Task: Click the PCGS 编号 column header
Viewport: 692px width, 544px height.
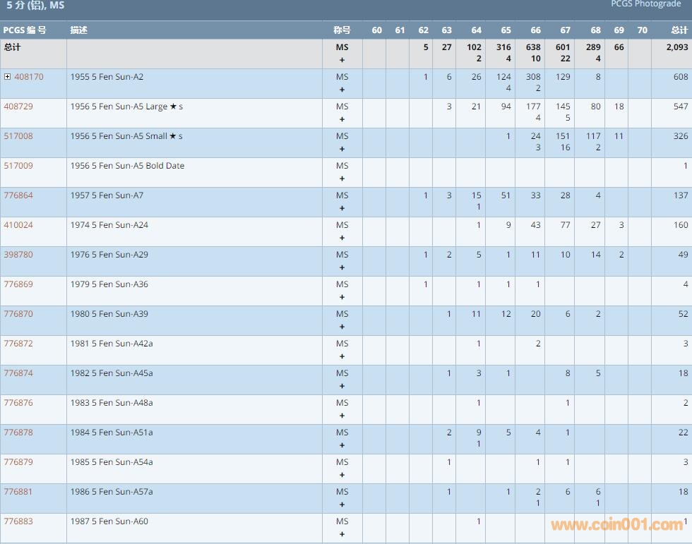Action: pos(25,30)
